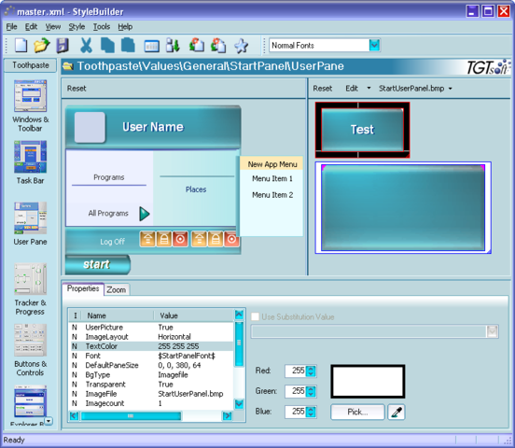
Task: Select Windows & Toolbar category icon
Action: pos(30,96)
